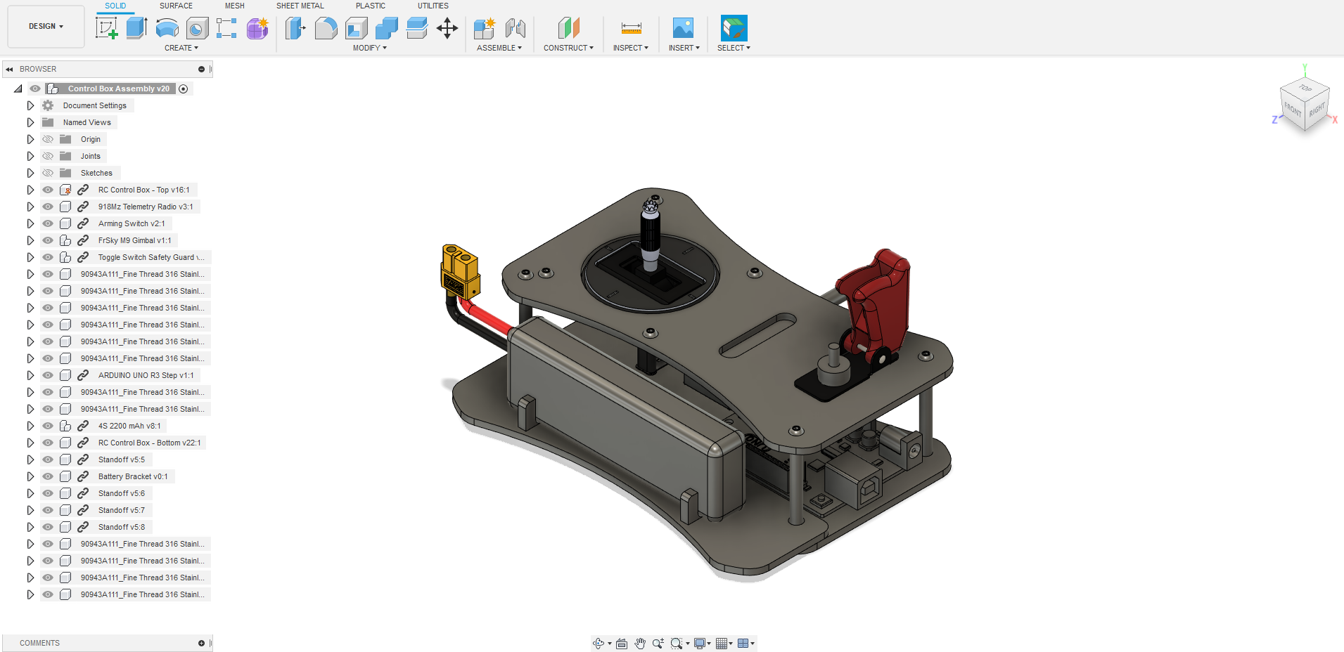This screenshot has width=1344, height=652.
Task: Expand the Document Settings tree item
Action: click(x=30, y=105)
